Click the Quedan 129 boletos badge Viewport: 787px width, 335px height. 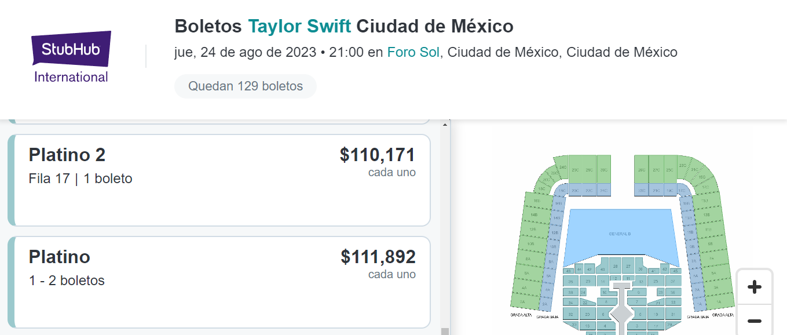tap(246, 86)
